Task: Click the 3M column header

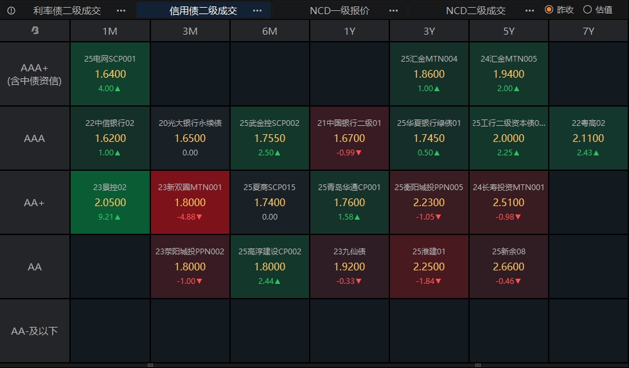Action: [x=190, y=31]
